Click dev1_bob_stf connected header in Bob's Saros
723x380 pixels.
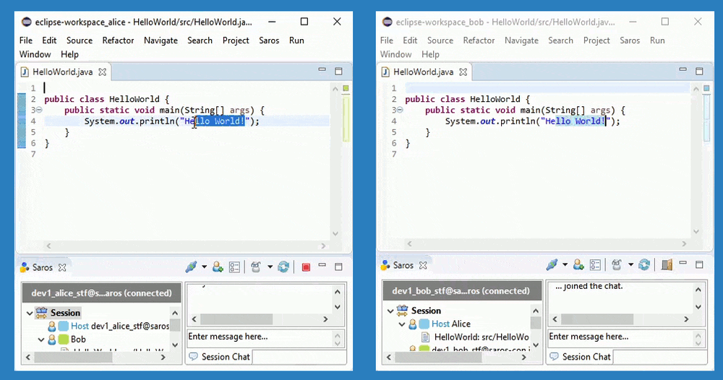(x=461, y=291)
